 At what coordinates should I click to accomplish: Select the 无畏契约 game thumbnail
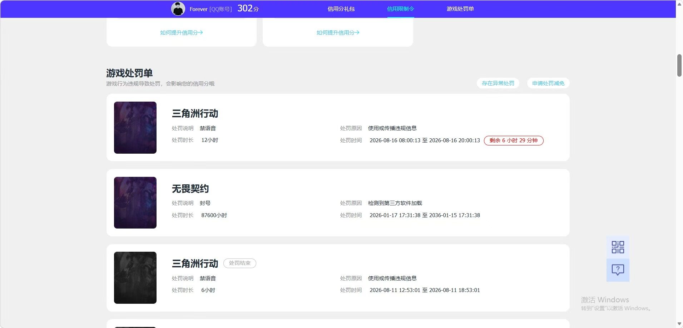[x=135, y=203]
